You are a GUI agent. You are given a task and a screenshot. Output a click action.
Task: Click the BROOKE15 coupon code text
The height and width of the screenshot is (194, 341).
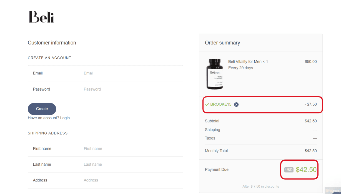221,105
